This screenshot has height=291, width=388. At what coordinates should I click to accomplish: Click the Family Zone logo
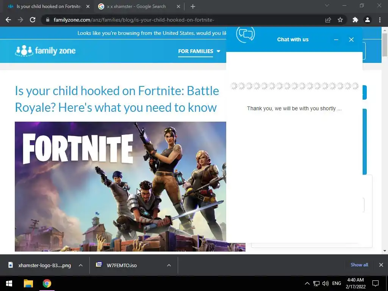click(45, 51)
